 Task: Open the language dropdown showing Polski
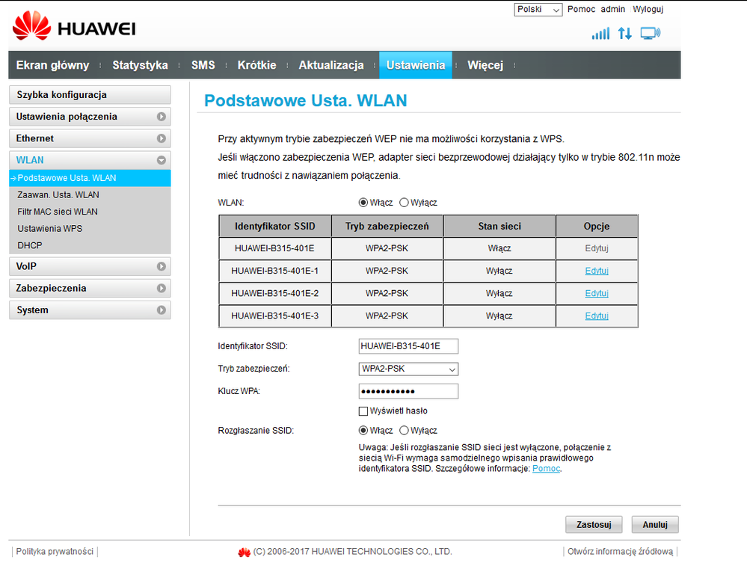coord(538,10)
